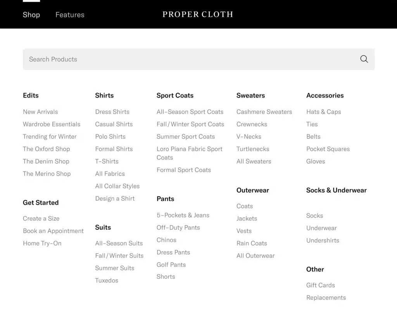Browse Cashmere Sweaters

tap(264, 112)
